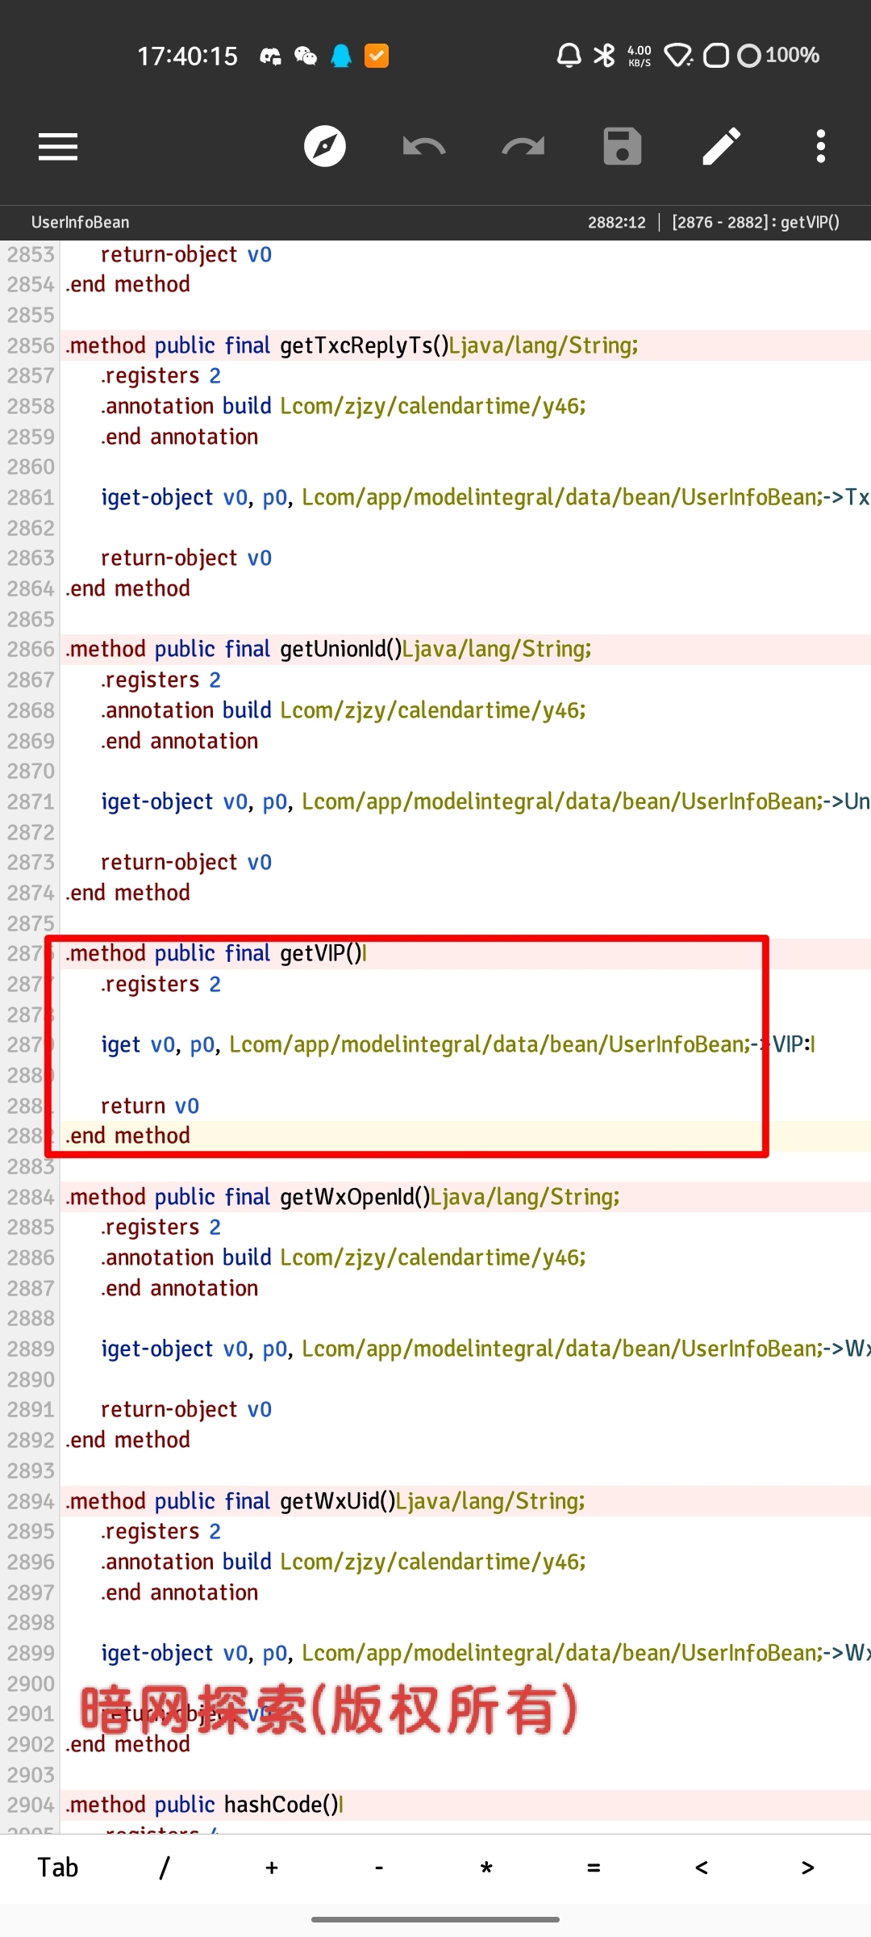Viewport: 871px width, 1937px height.
Task: Insert equals sign from shortcut bar
Action: coord(594,1868)
